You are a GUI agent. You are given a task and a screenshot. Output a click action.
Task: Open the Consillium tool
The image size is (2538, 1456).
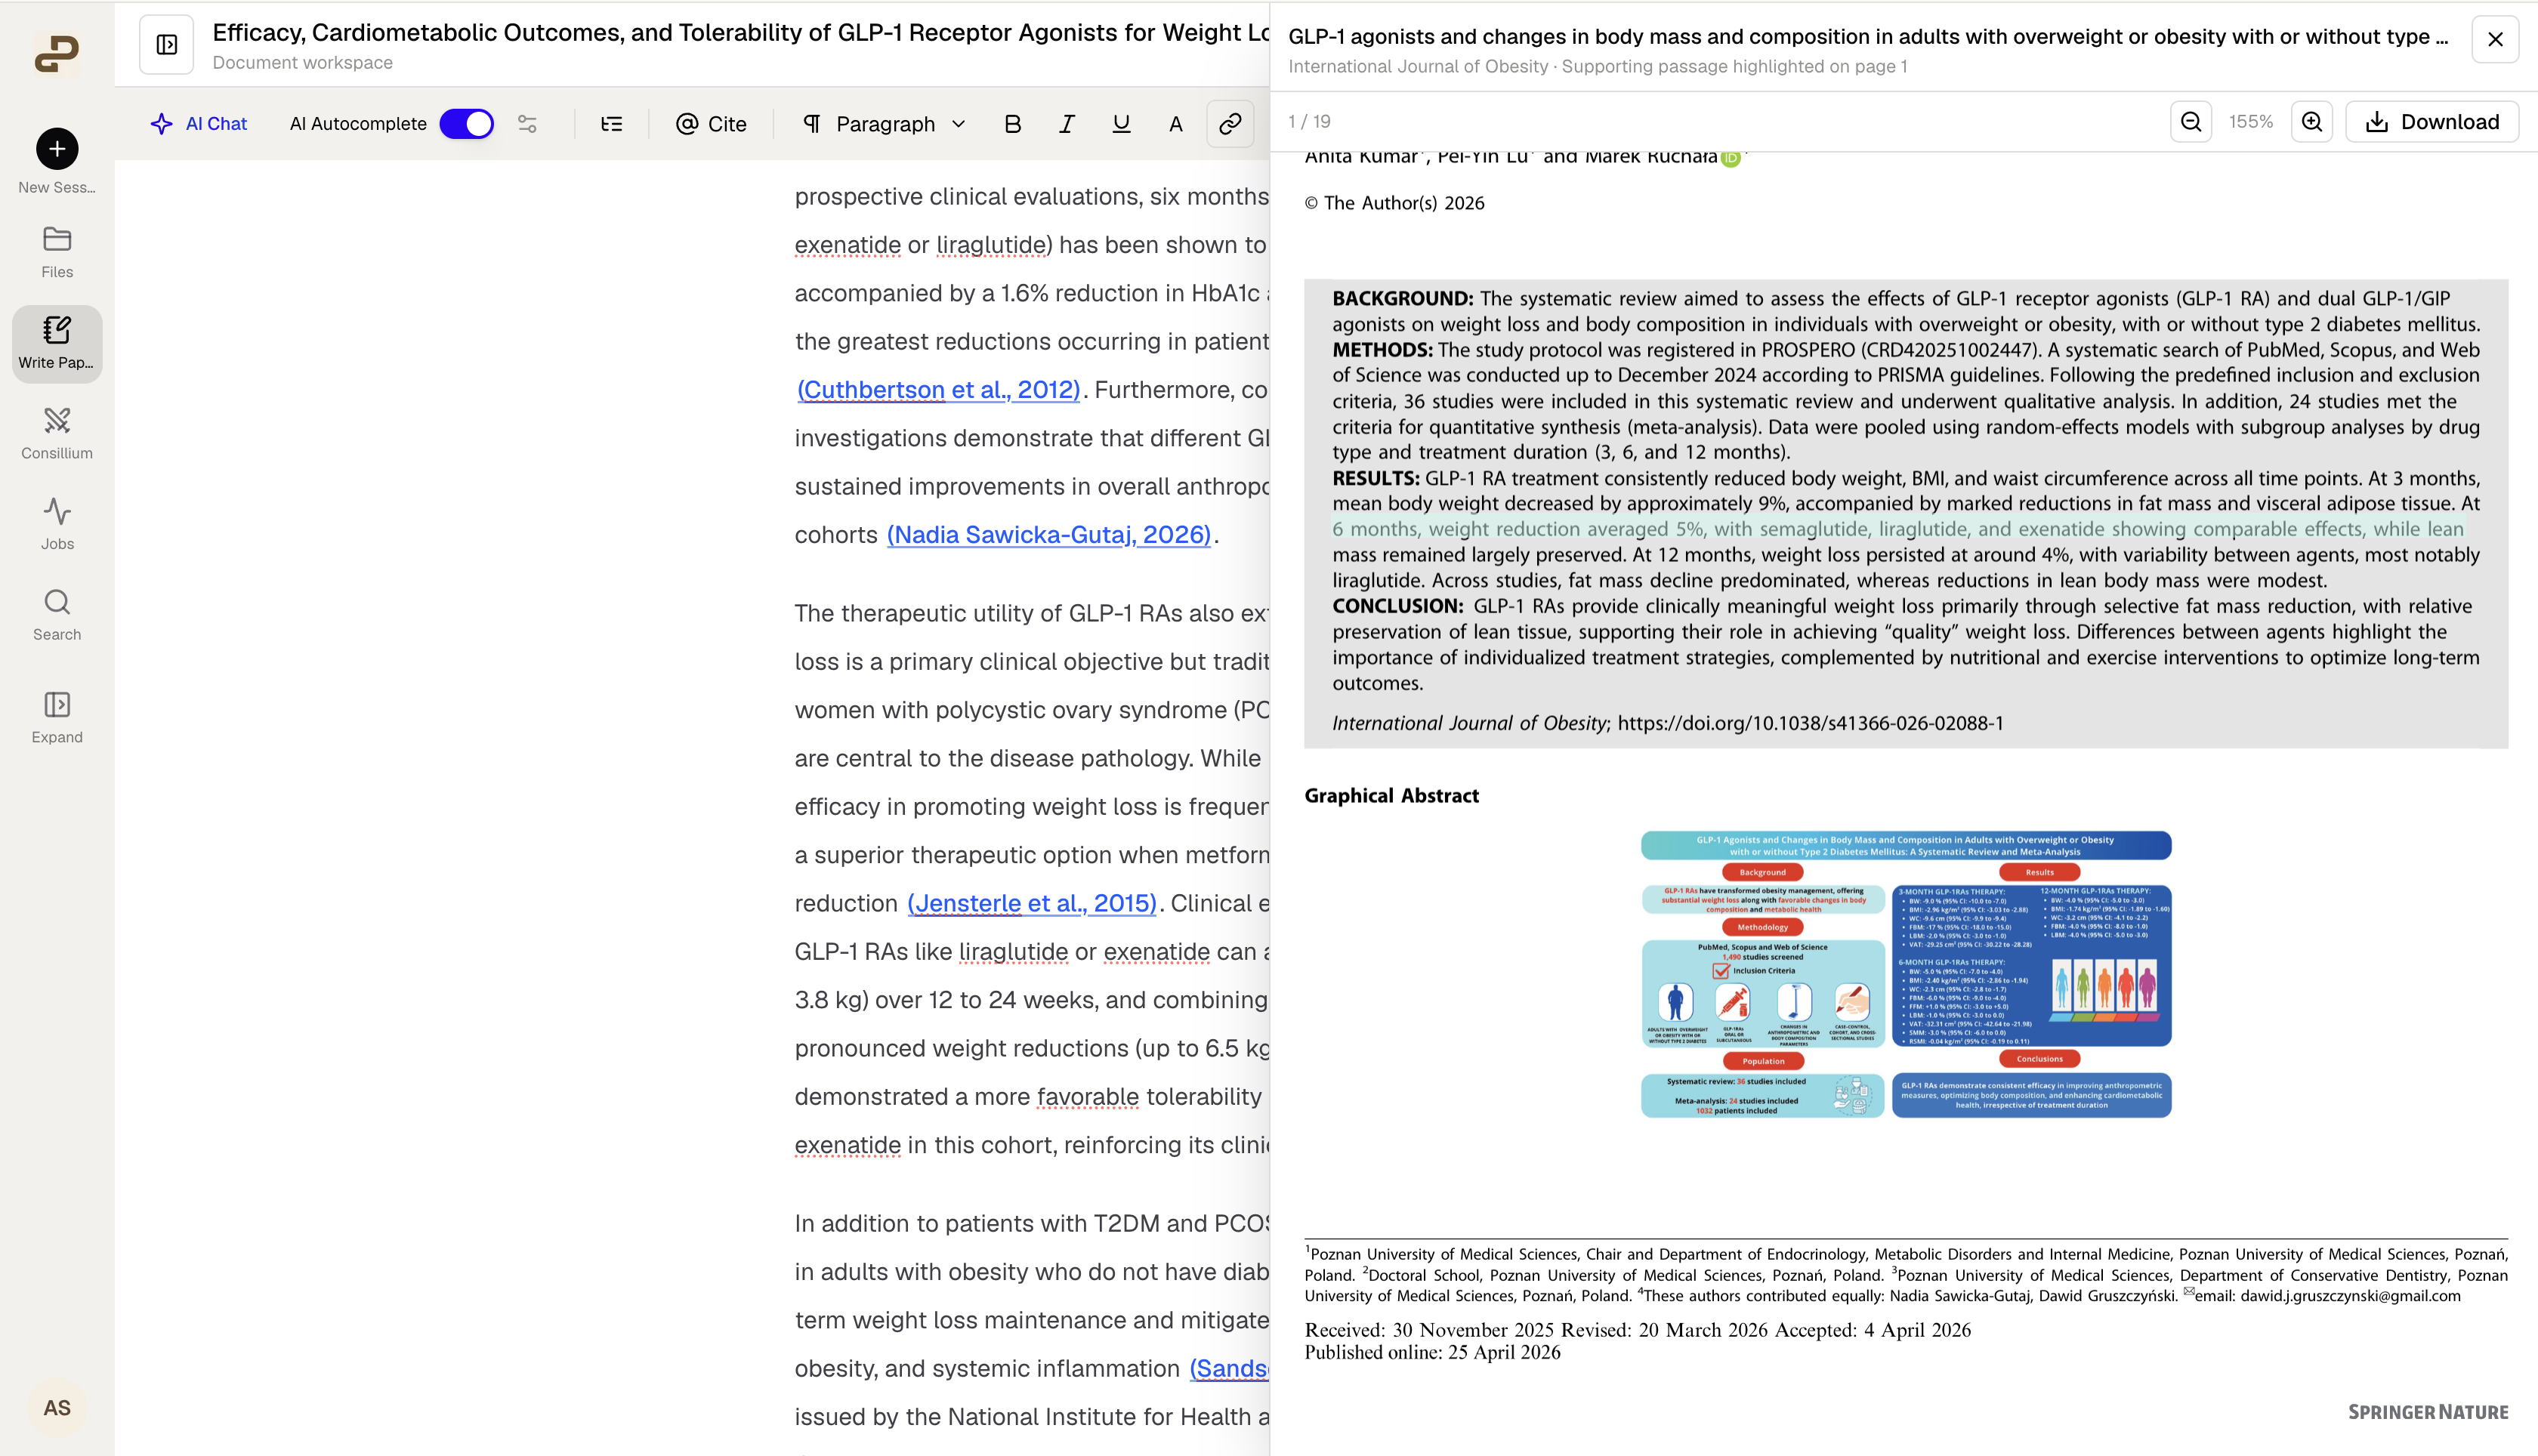click(57, 434)
